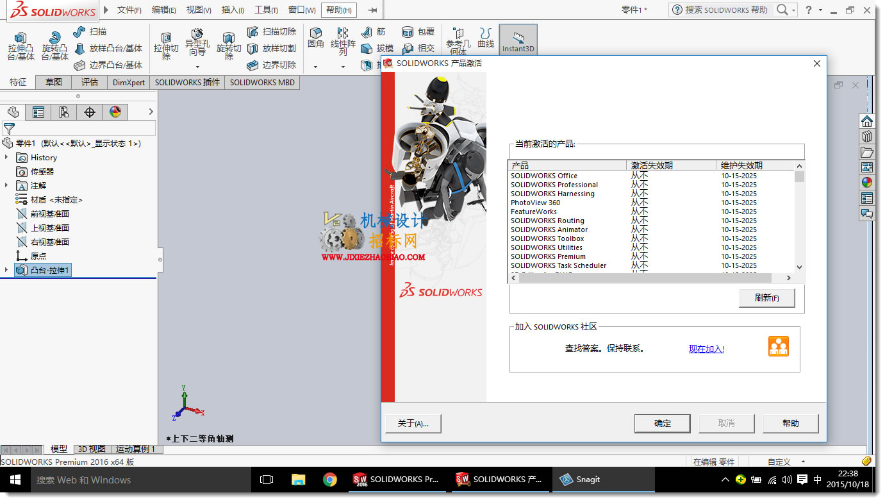Viewport: 885px width, 502px height.
Task: Click the 搜索 SOLIDWORKS 帮助 search field
Action: coord(726,10)
